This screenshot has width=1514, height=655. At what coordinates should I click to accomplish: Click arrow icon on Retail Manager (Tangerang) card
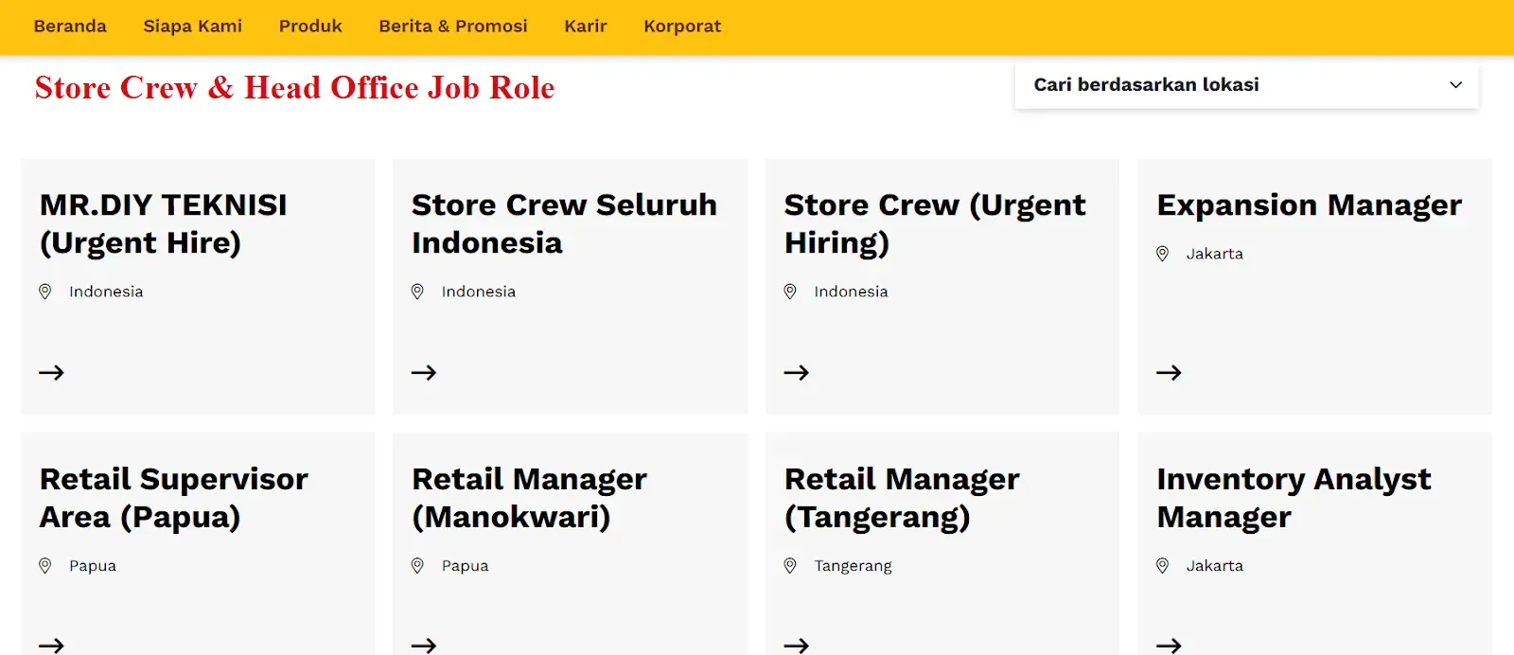[797, 646]
